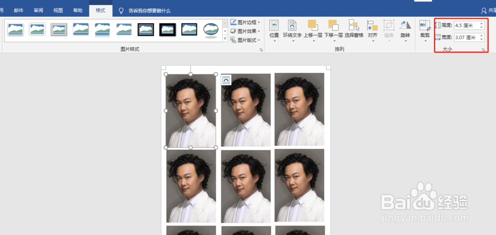Increase picture height with up spinner
The width and height of the screenshot is (496, 235).
[x=482, y=23]
